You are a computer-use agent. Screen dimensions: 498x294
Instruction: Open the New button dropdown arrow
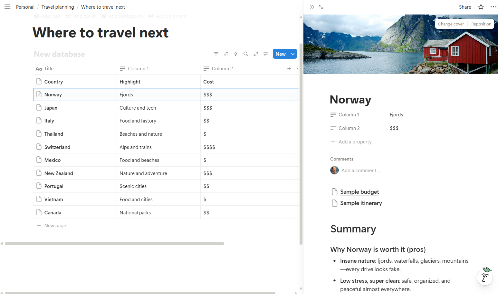click(x=292, y=54)
